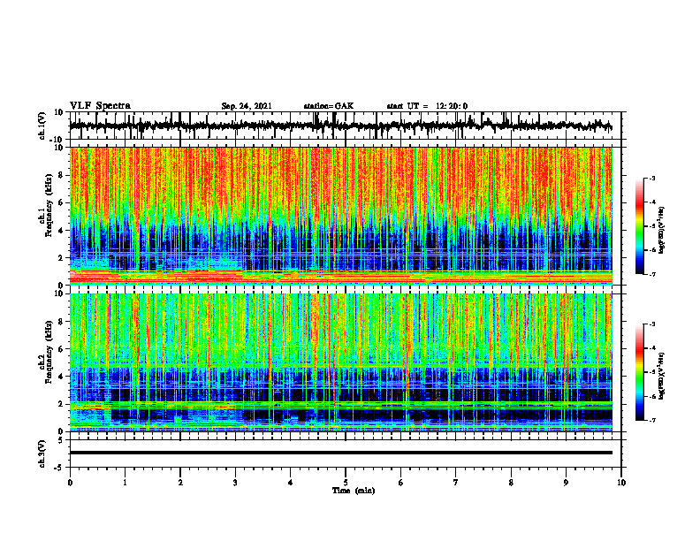Click the "9" tick on the time axis
Image resolution: width=700 pixels, height=541 pixels.
pos(566,483)
